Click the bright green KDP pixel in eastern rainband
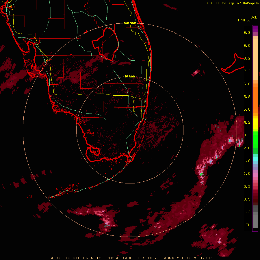Image resolution: width=260 pixels, height=260 pixels. [x=201, y=174]
